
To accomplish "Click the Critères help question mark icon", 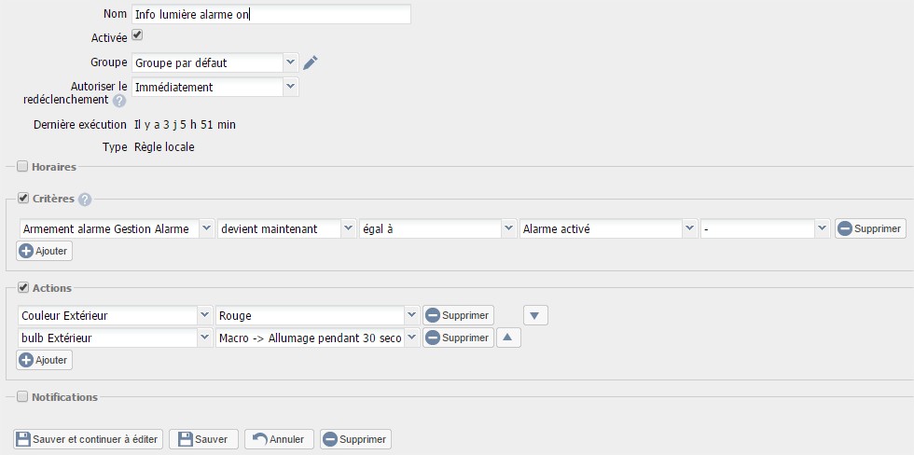I will pyautogui.click(x=85, y=200).
